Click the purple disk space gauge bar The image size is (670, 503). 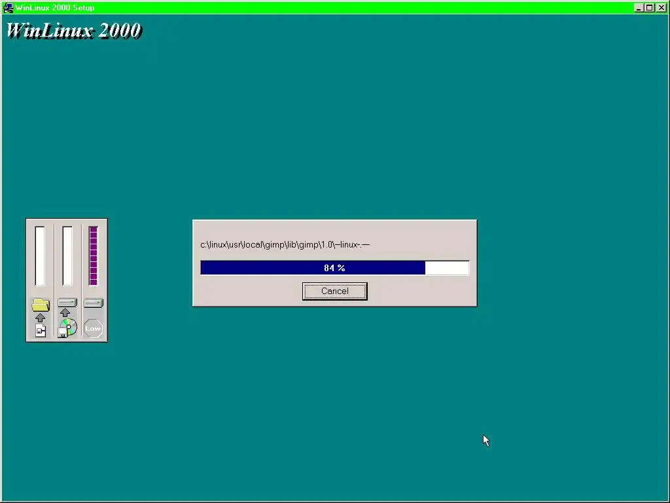pos(94,256)
